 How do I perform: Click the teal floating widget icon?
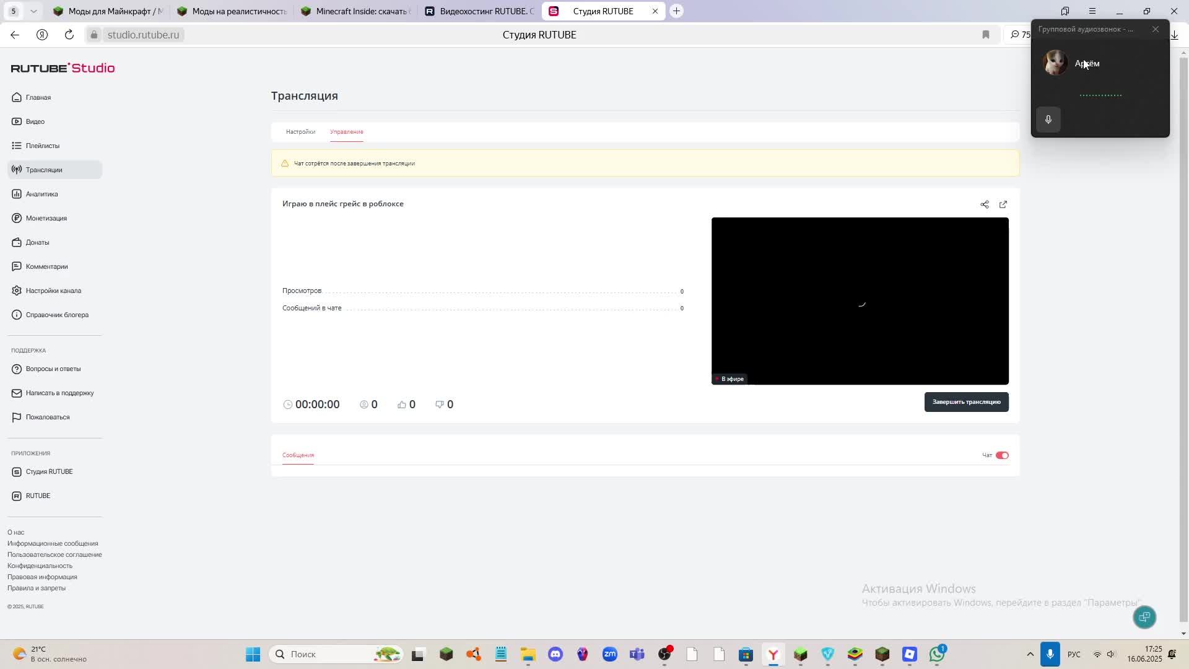1144,617
